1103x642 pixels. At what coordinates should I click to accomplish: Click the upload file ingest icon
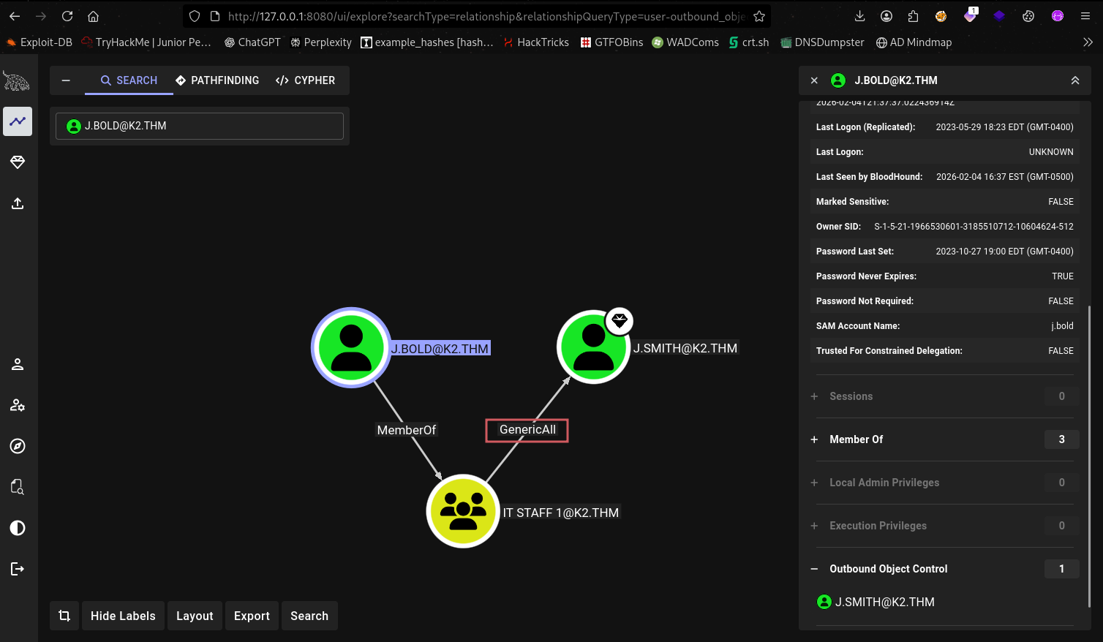(18, 203)
